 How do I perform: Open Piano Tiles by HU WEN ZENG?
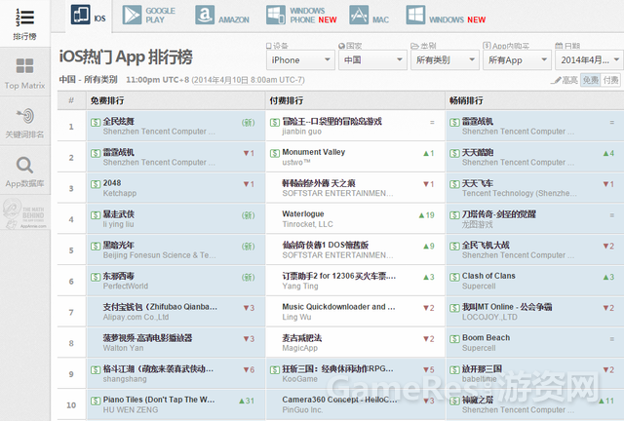click(159, 400)
